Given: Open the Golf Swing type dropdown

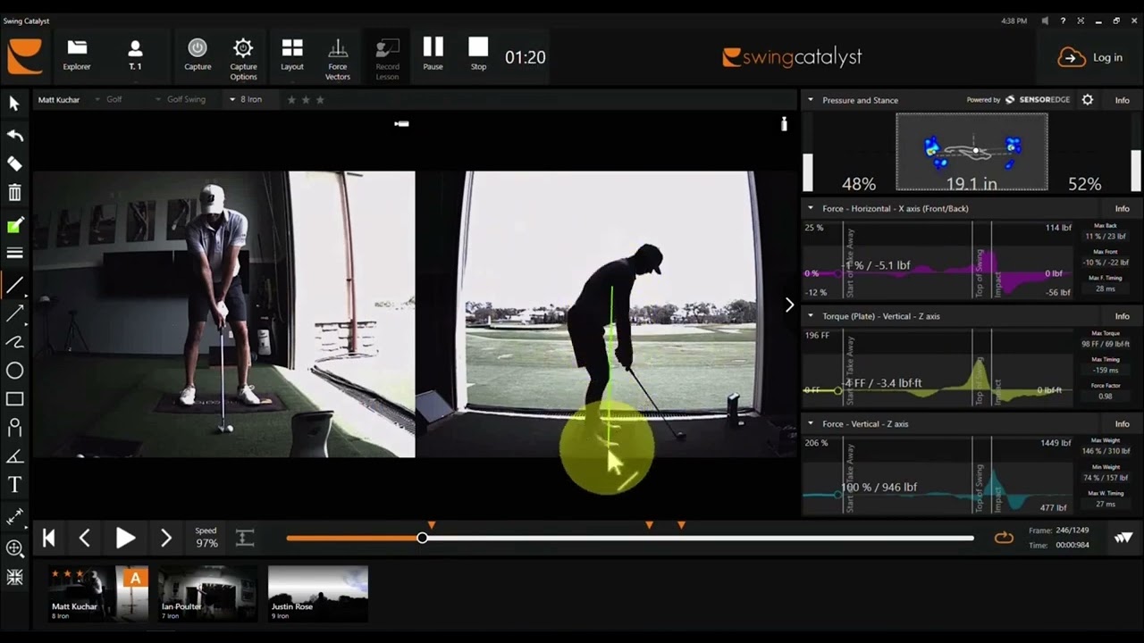Looking at the screenshot, I should click(x=186, y=99).
